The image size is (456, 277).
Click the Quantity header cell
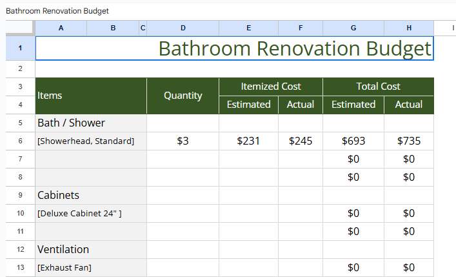tap(183, 96)
